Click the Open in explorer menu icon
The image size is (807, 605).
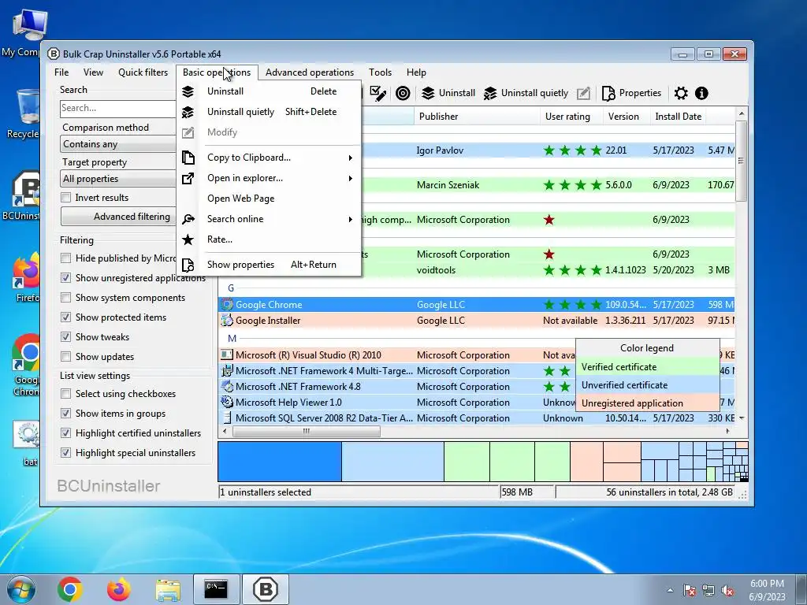point(188,178)
